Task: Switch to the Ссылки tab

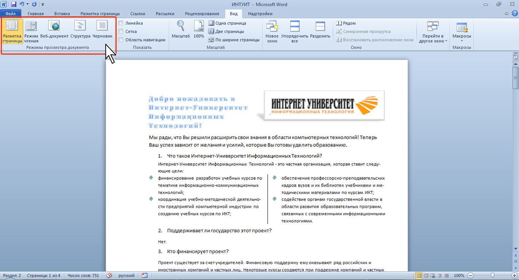Action: point(138,14)
